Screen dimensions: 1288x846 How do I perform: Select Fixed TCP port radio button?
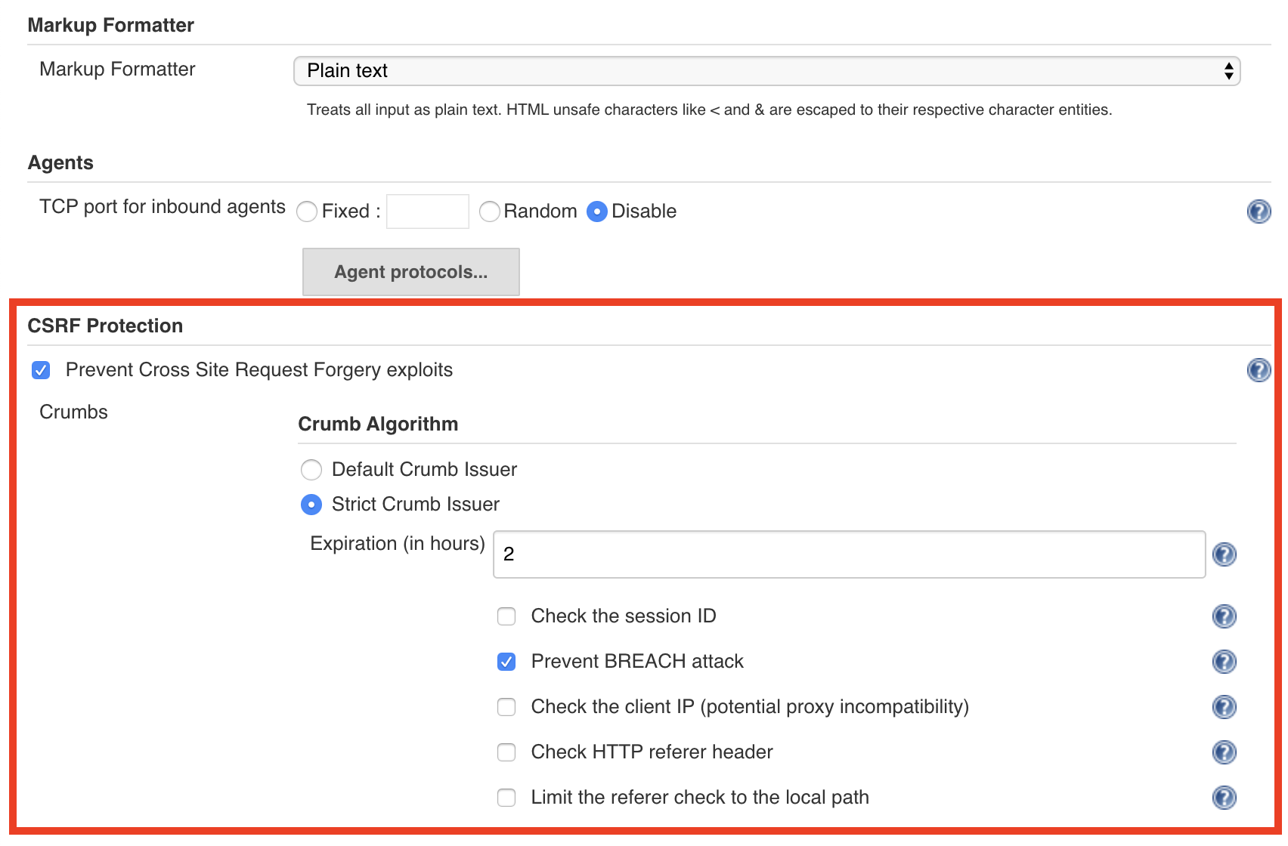tap(307, 211)
